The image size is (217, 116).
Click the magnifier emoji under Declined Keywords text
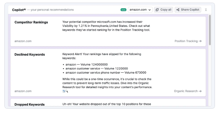(x=67, y=91)
